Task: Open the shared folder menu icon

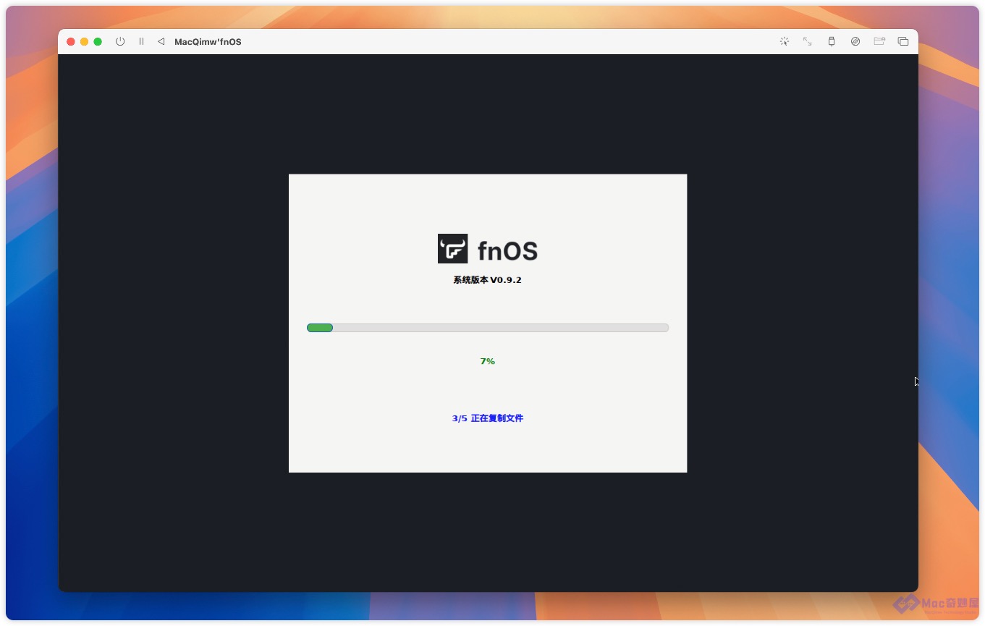Action: pos(879,42)
